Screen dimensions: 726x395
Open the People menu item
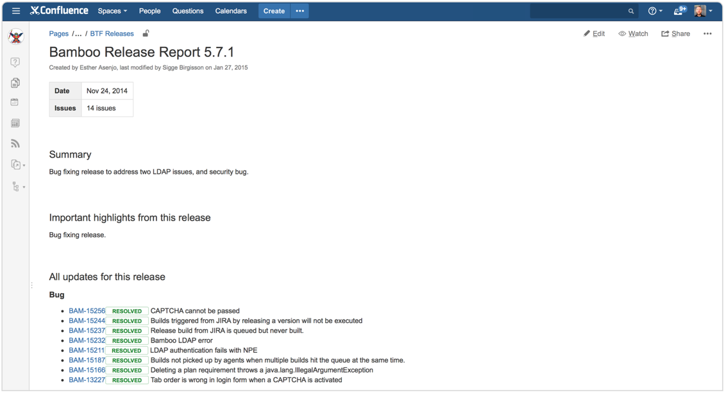pos(149,11)
